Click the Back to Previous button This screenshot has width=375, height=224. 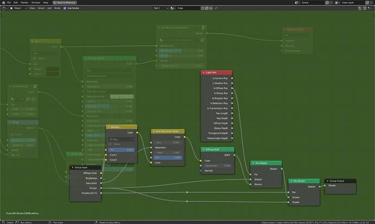tap(65, 2)
